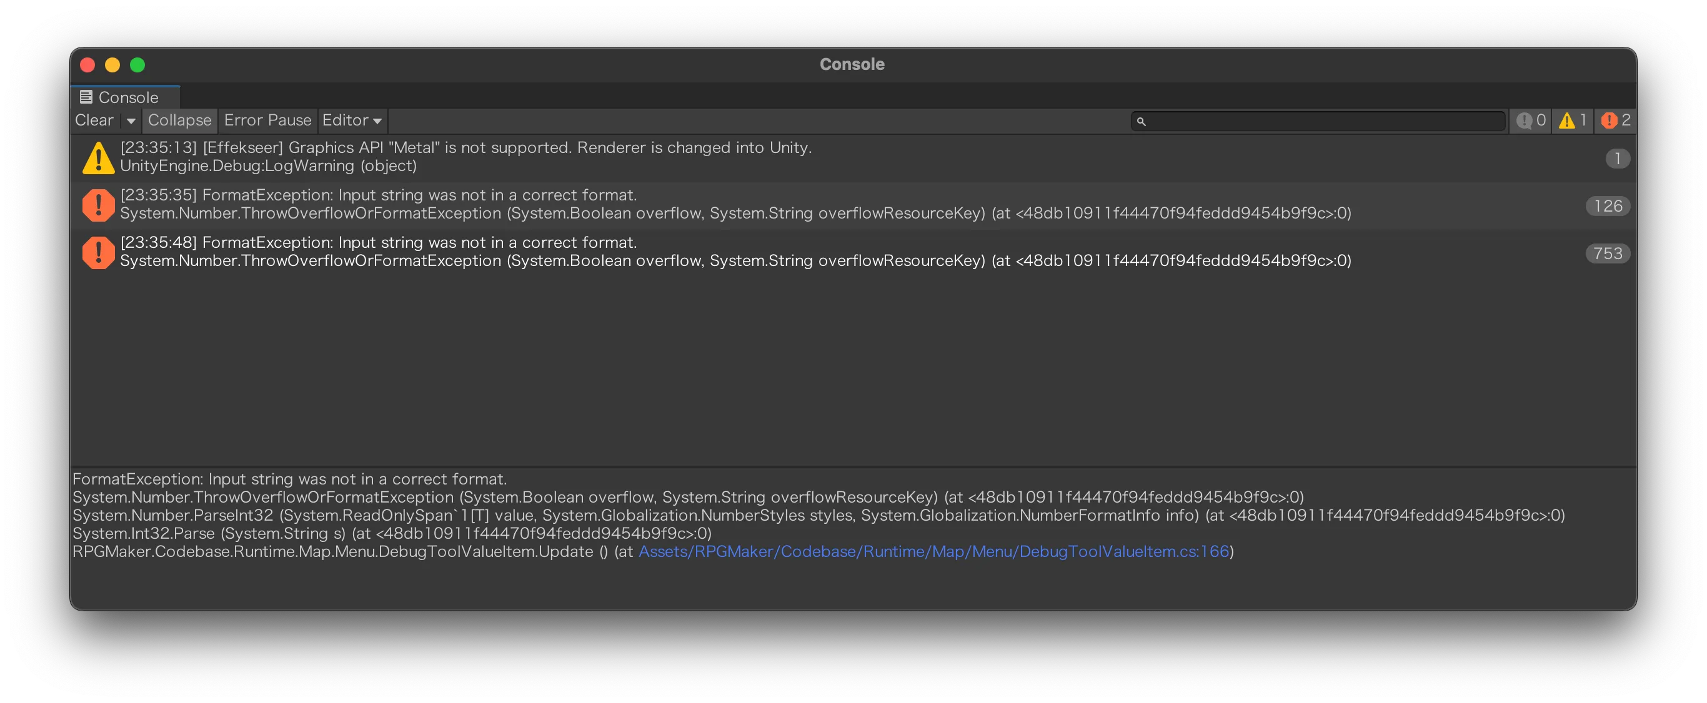The height and width of the screenshot is (703, 1707).
Task: Click the 126 collapse count badge
Action: coord(1608,206)
